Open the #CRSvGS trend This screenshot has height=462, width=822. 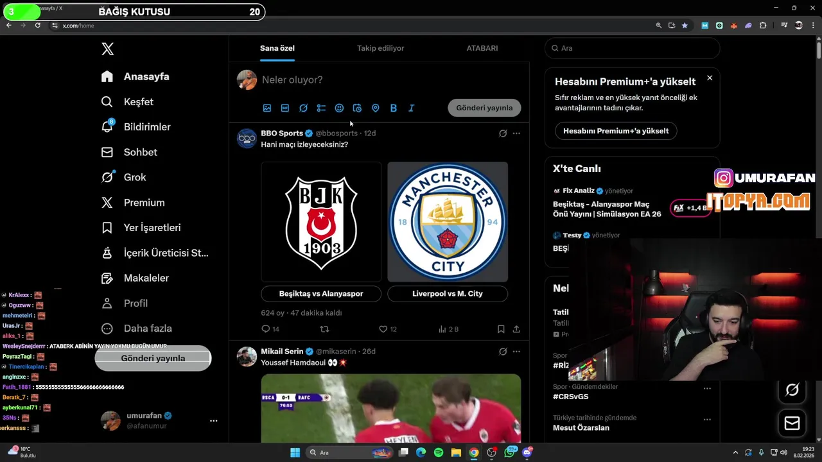pyautogui.click(x=571, y=397)
